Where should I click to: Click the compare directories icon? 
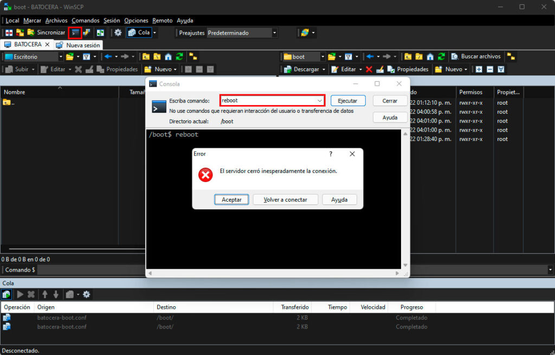tap(9, 33)
